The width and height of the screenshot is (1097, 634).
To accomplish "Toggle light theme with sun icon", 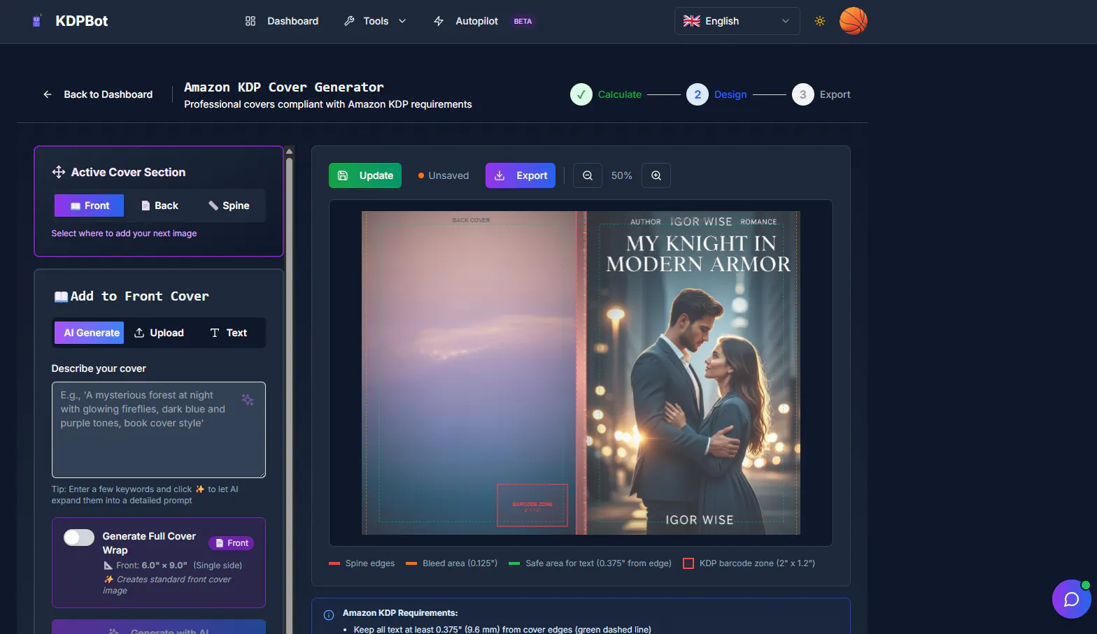I will (820, 21).
